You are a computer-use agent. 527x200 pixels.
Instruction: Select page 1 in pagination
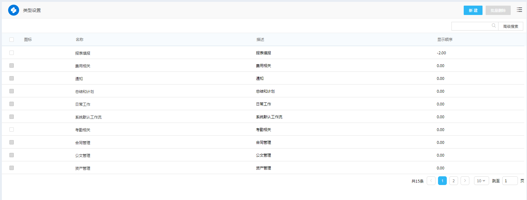pos(442,181)
